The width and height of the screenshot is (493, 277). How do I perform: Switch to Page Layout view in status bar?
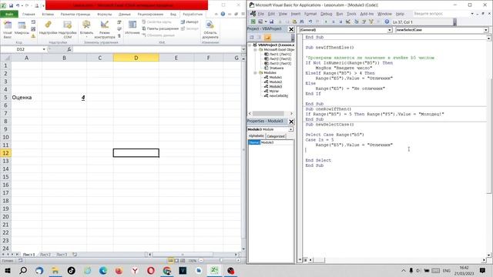pyautogui.click(x=176, y=260)
